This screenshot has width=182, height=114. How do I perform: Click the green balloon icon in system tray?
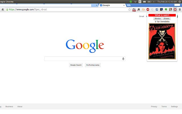pyautogui.click(x=131, y=2)
